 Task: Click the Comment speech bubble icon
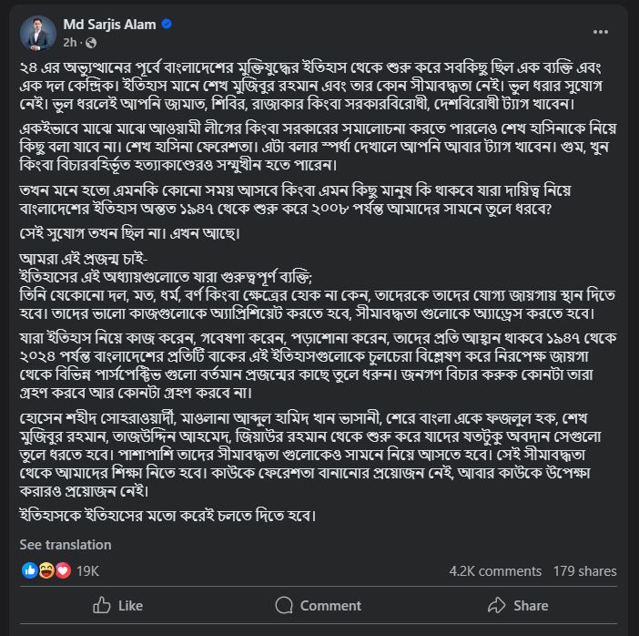pos(284,605)
